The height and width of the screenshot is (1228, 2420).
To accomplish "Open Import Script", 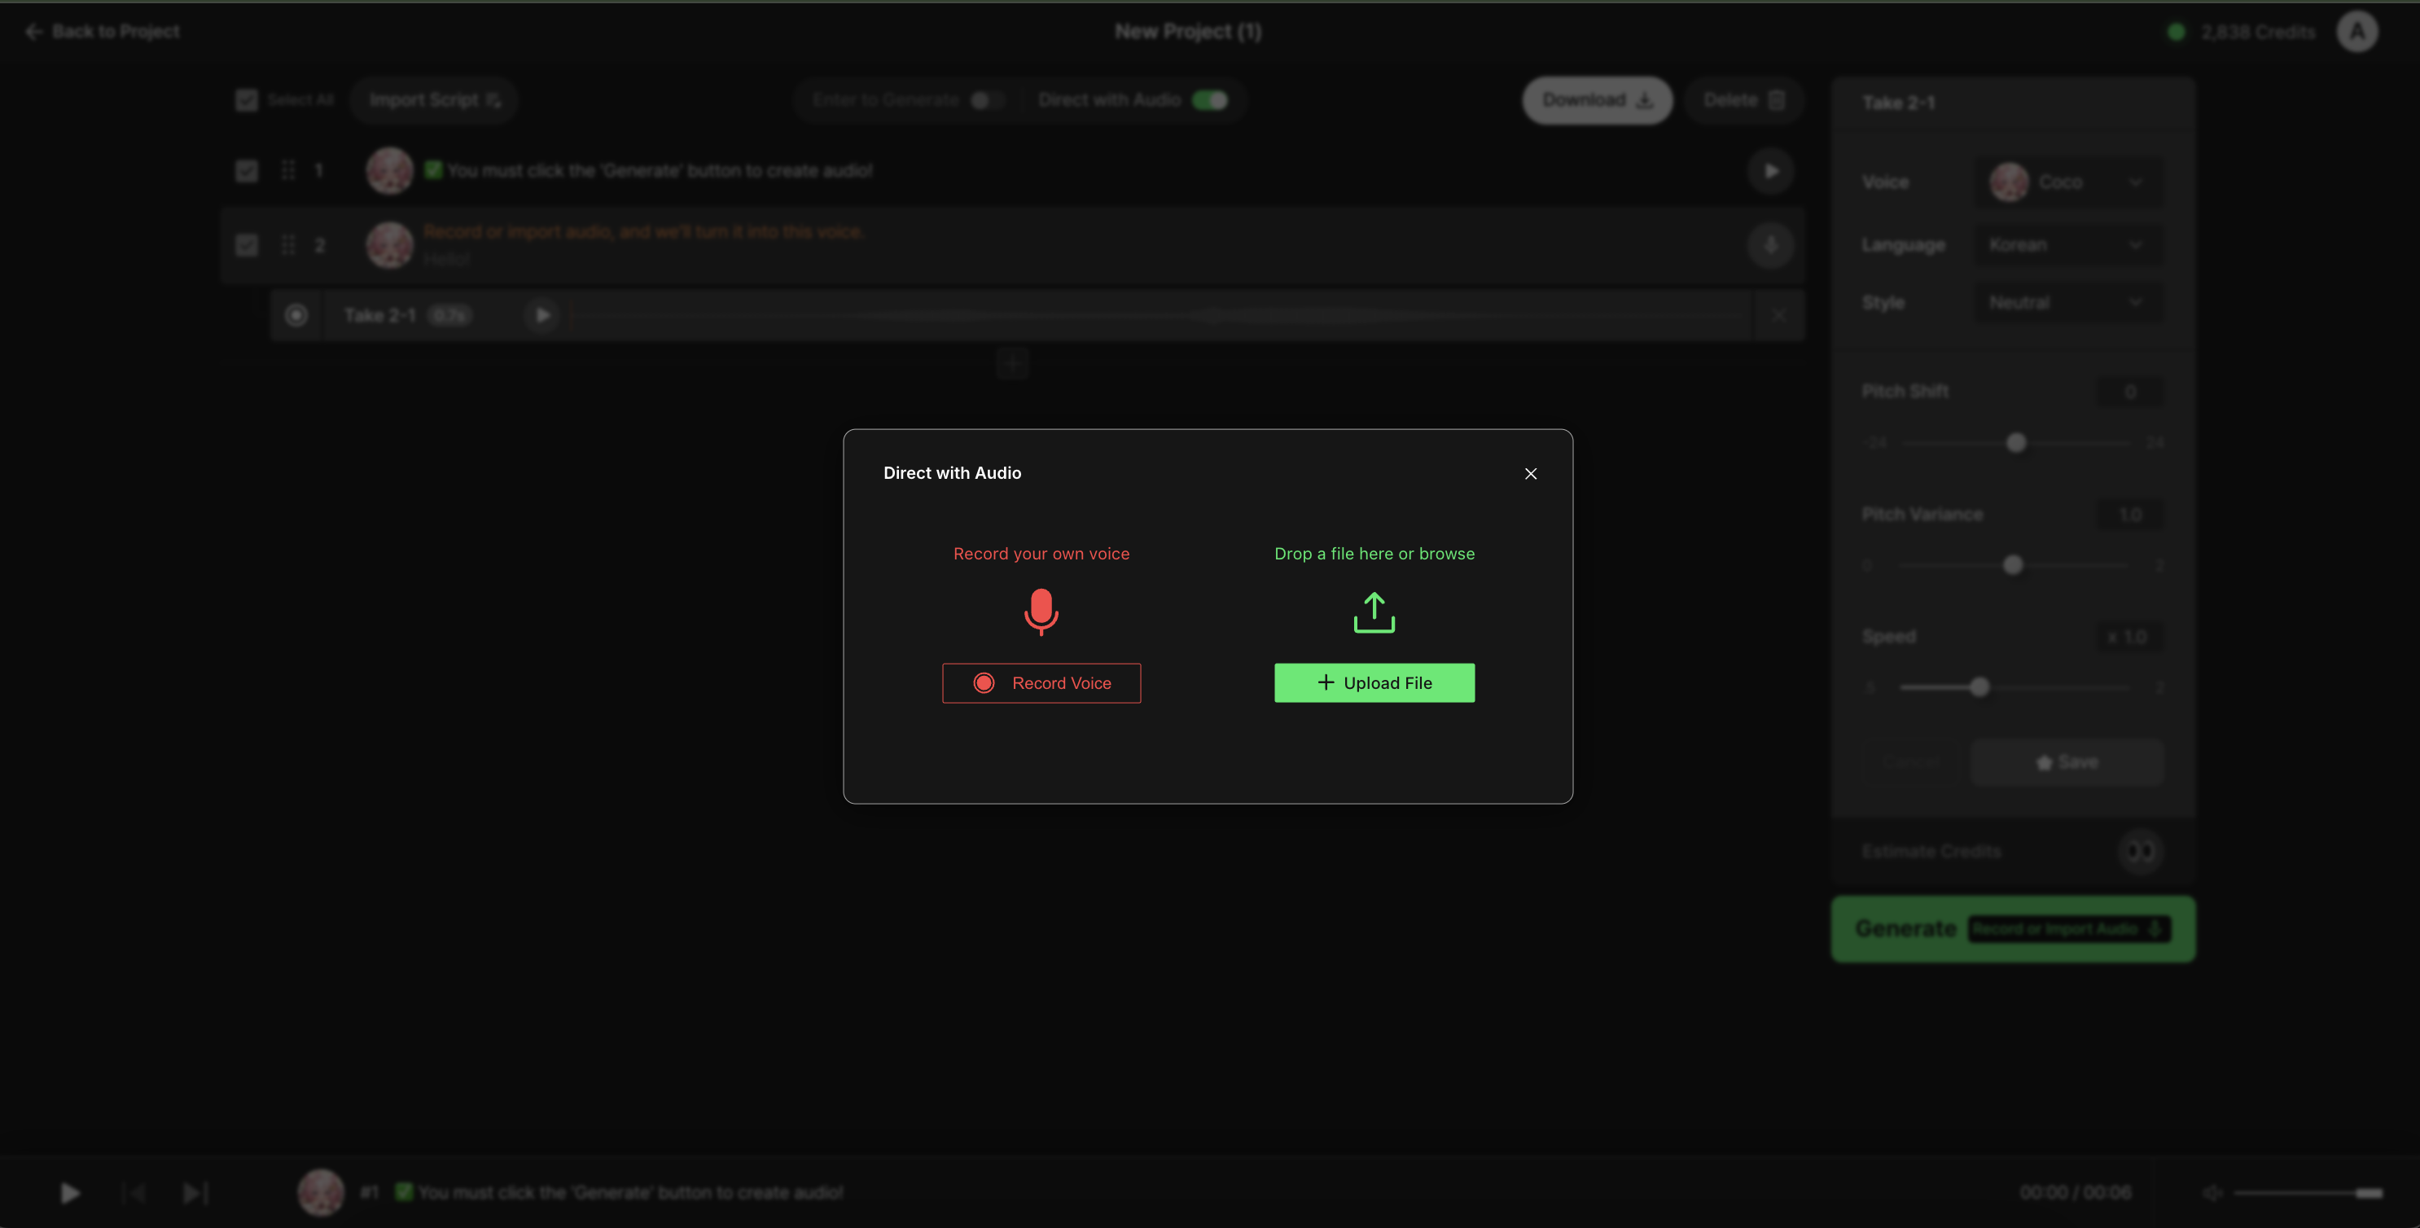I will (x=434, y=99).
